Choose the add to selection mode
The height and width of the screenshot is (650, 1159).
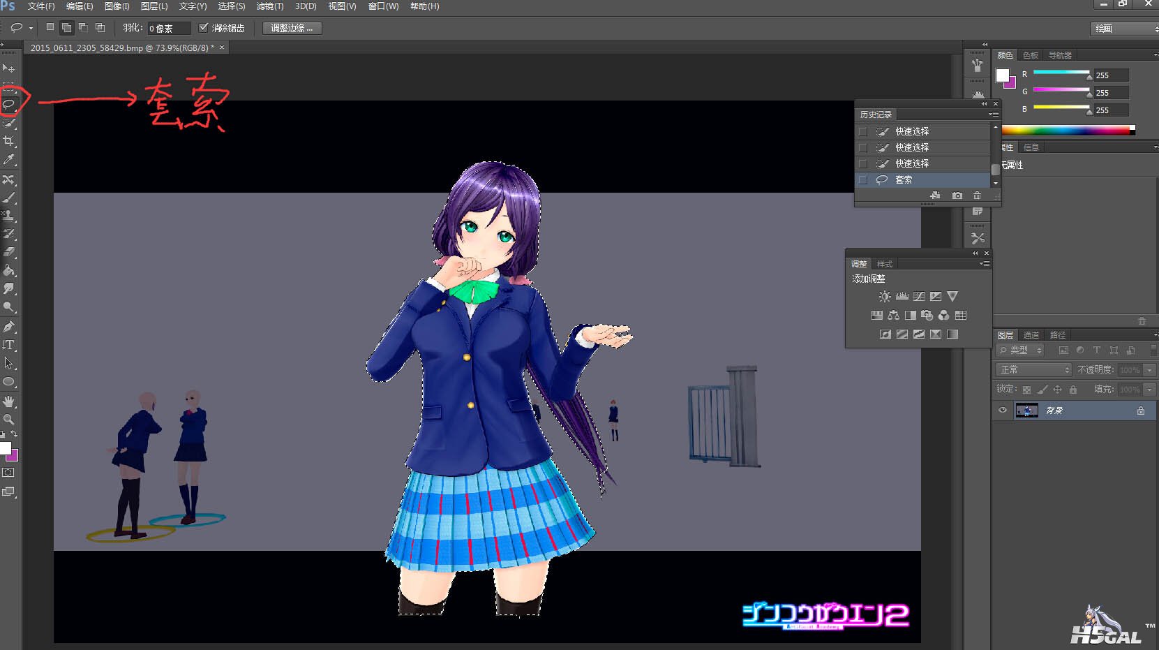point(66,28)
